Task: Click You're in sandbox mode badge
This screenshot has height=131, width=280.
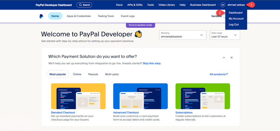Action: click(141, 25)
